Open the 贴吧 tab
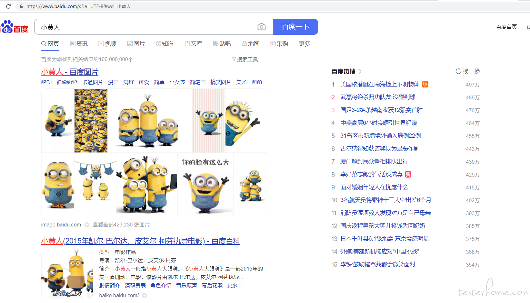Viewport: 530px width, 303px height. (x=222, y=44)
